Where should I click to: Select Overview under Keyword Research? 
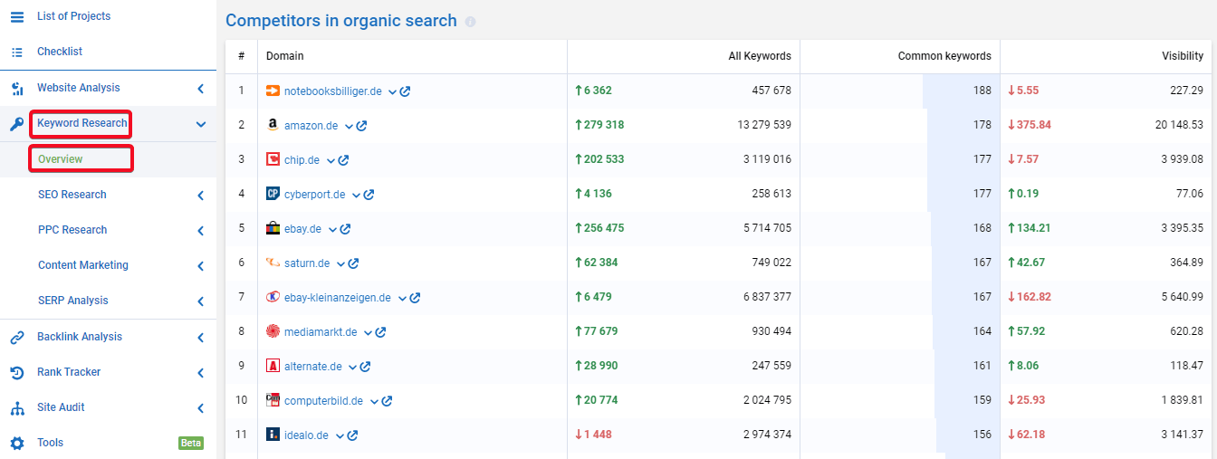(60, 159)
